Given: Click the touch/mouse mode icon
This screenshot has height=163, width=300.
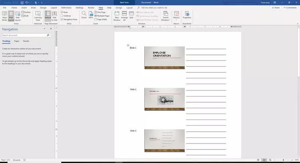Looking at the screenshot, I should pos(36,2).
